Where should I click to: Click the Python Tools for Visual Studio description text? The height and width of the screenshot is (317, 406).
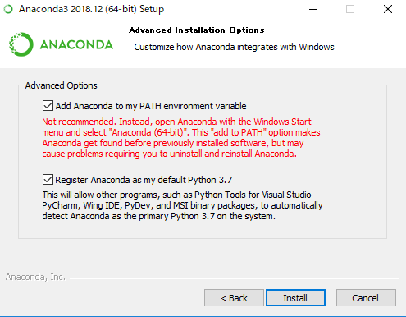(x=182, y=205)
